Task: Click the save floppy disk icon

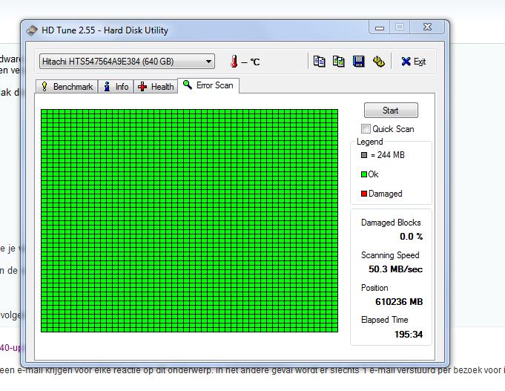Action: 358,62
